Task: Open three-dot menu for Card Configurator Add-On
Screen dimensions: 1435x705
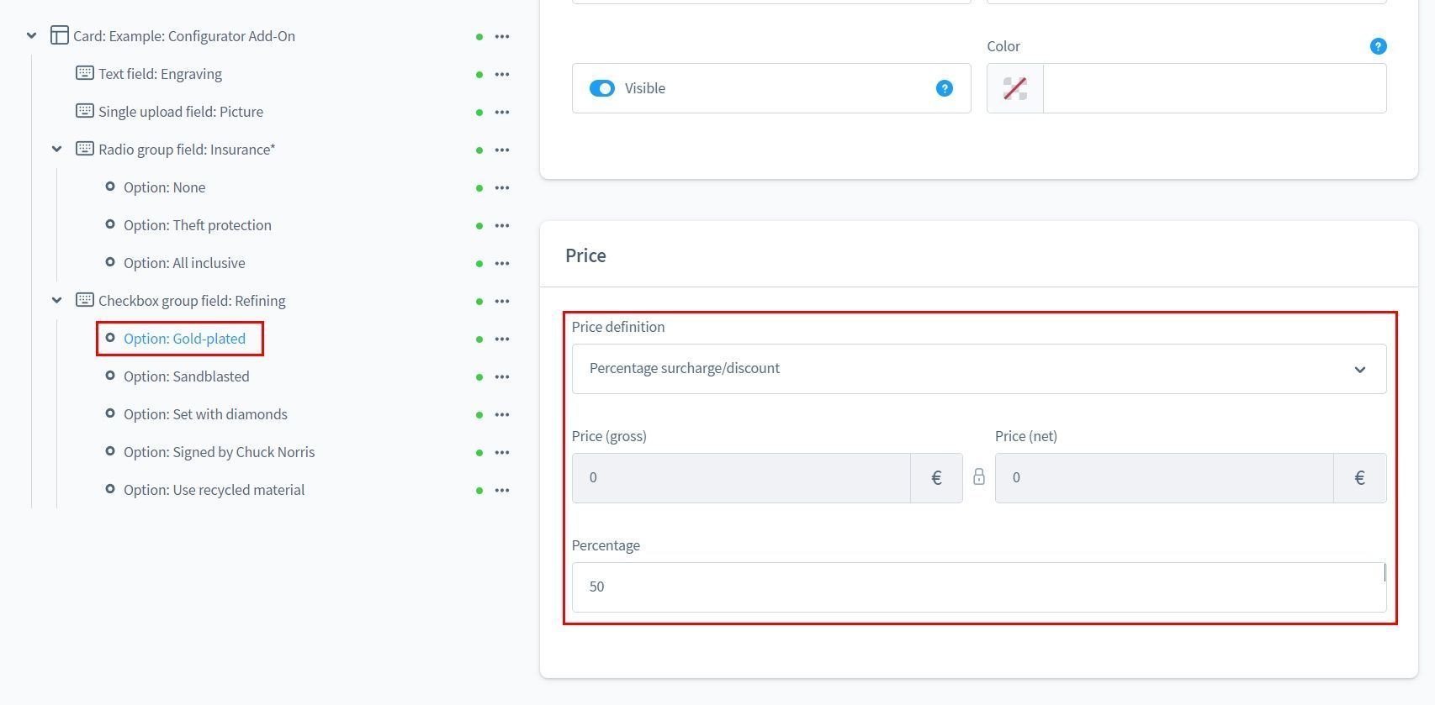Action: pyautogui.click(x=502, y=36)
